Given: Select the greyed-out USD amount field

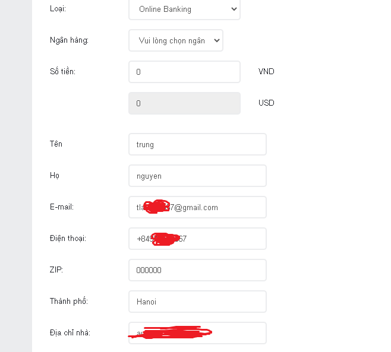Looking at the screenshot, I should click(x=184, y=103).
